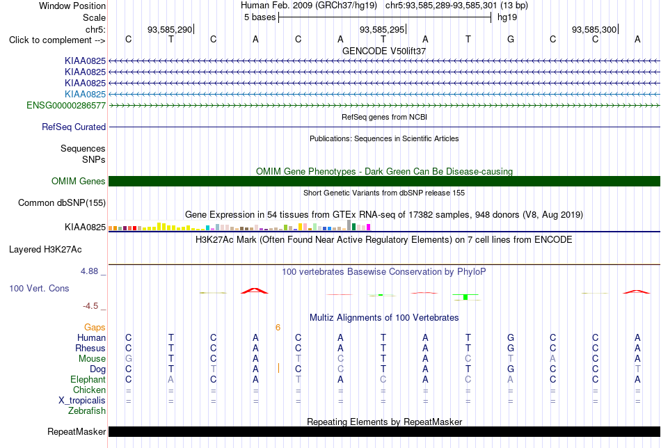
Task: Click the GENCODE V50lift37 track title
Action: click(384, 51)
